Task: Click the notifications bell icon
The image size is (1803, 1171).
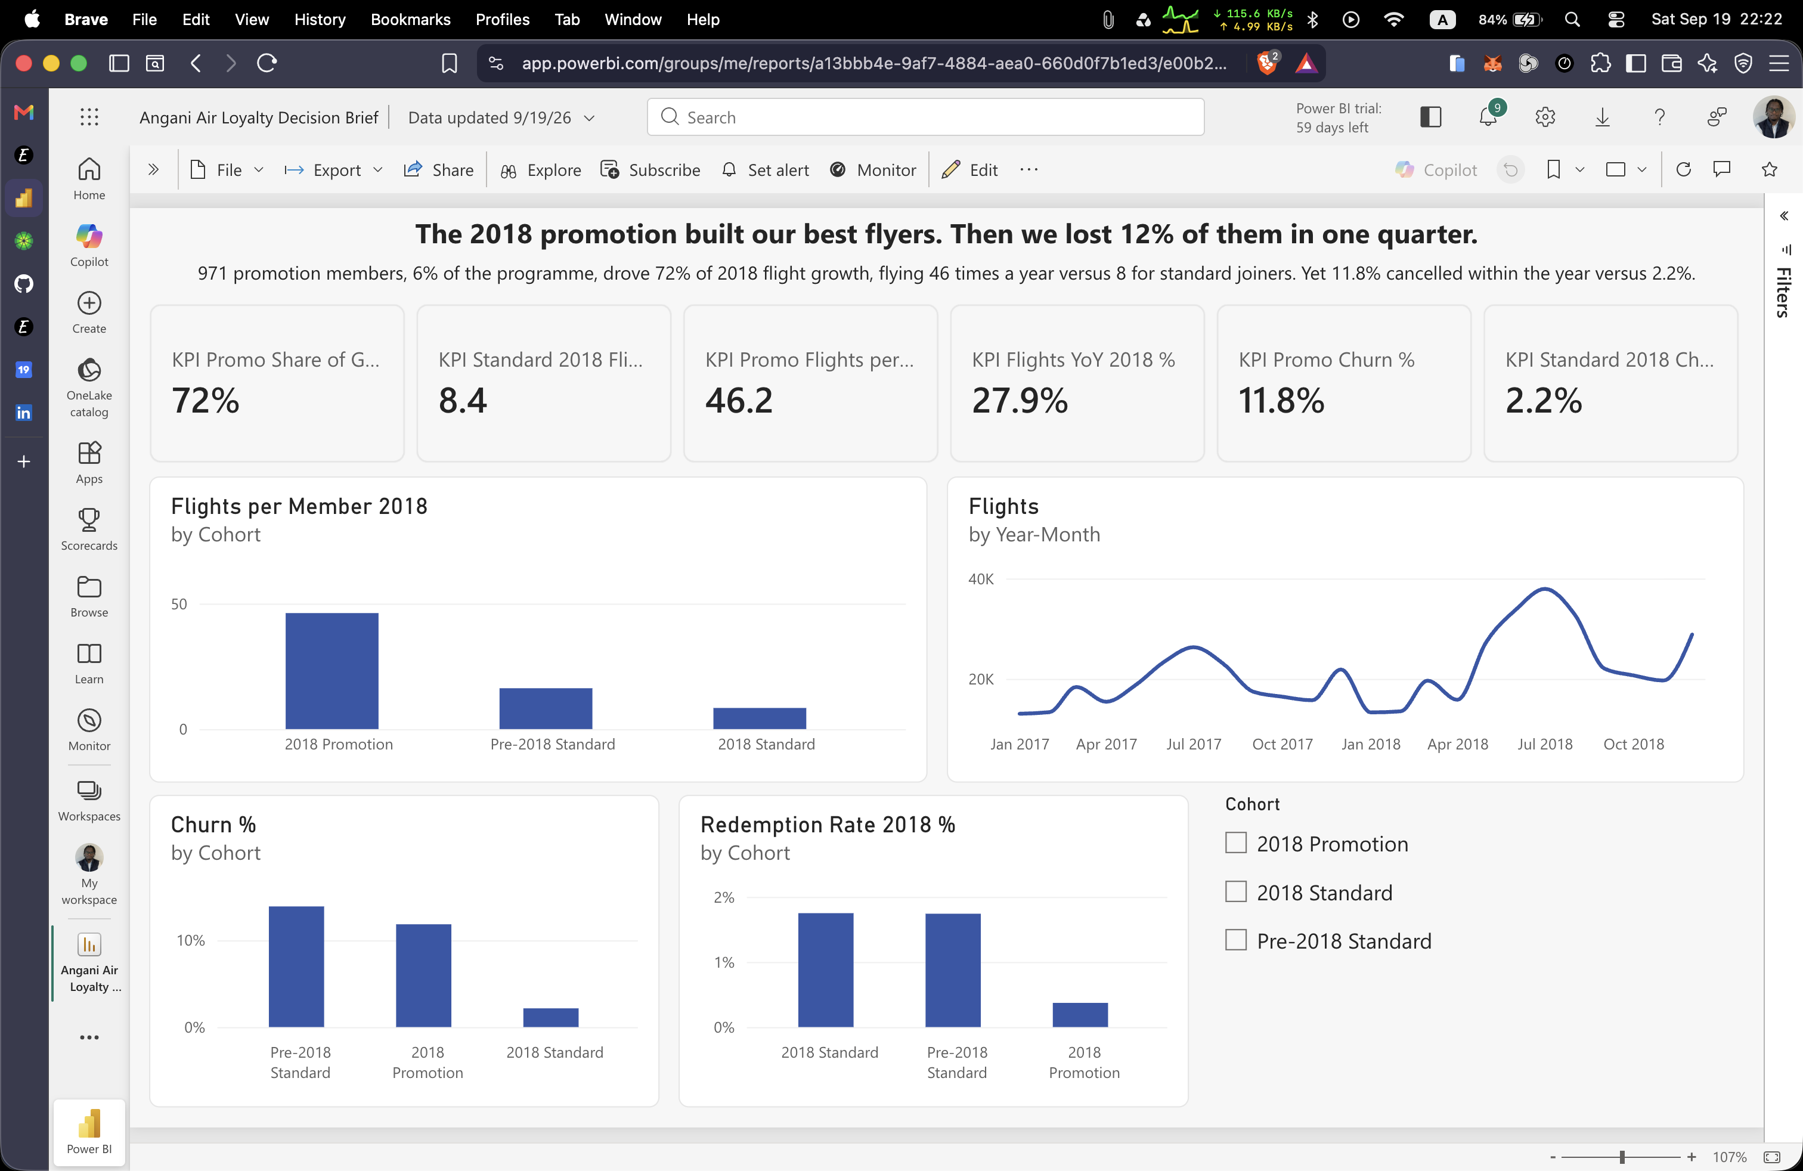Action: [1488, 117]
